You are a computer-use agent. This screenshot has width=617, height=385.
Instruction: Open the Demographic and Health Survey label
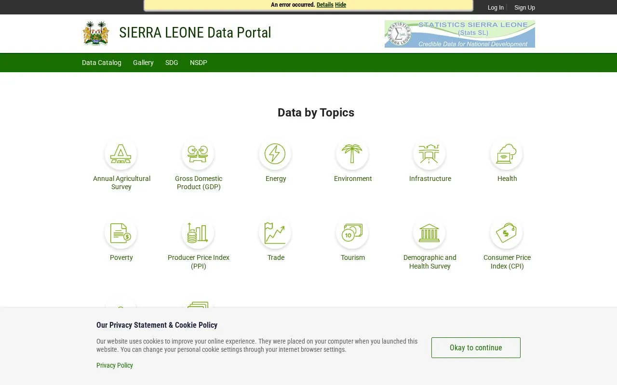coord(430,261)
